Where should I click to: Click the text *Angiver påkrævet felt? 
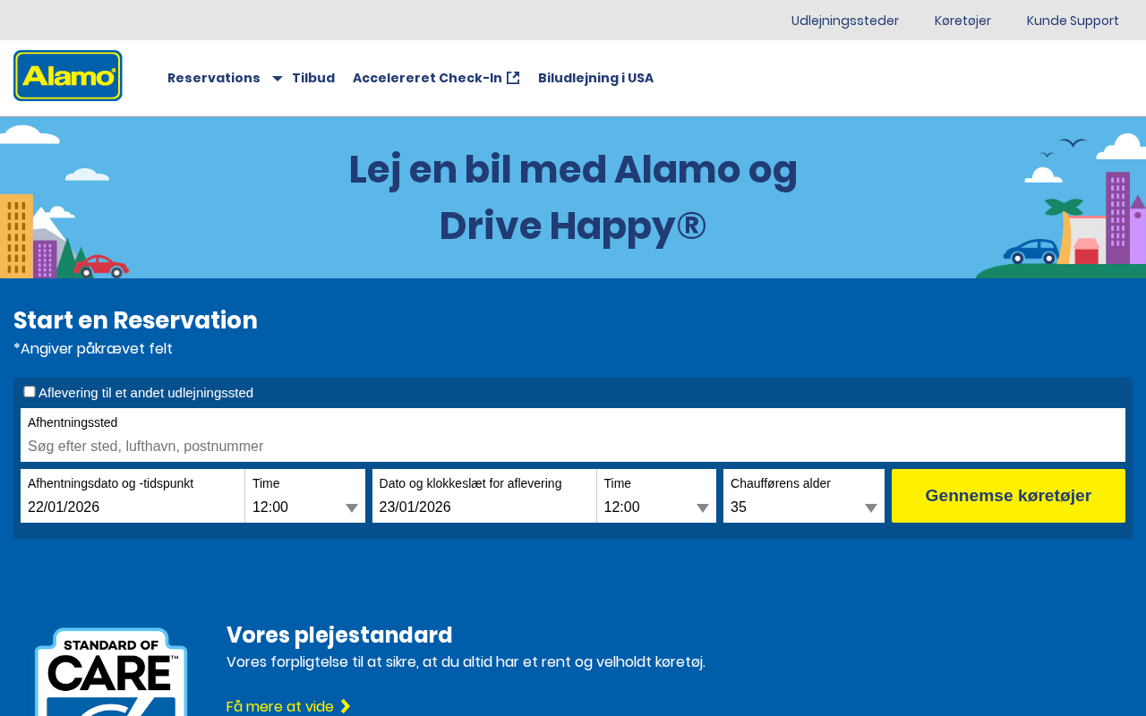click(x=93, y=349)
